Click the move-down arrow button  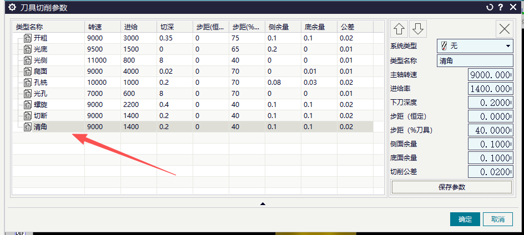coord(418,29)
